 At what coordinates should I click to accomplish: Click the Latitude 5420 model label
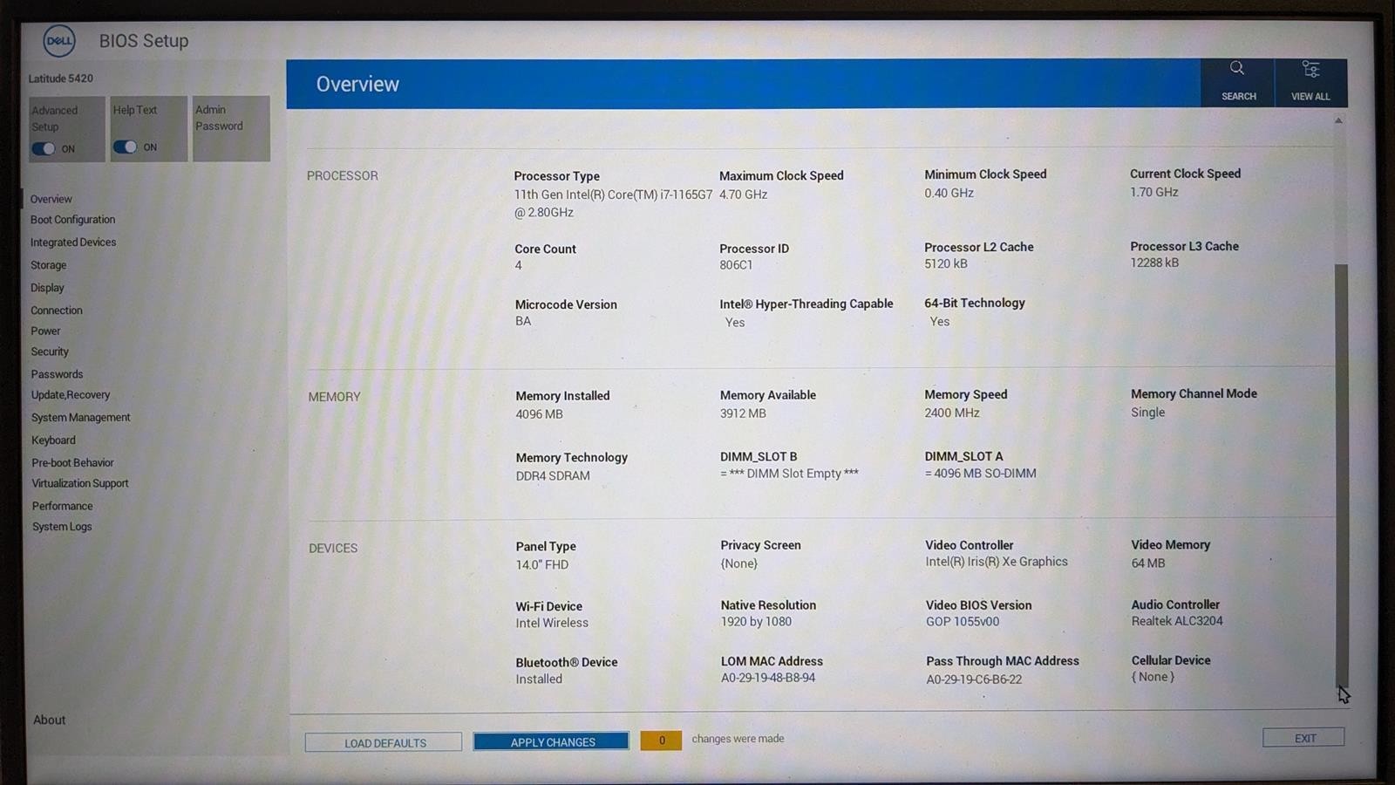60,78
